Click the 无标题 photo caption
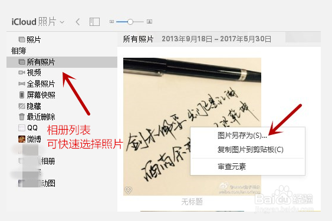This screenshot has width=332, height=221. [192, 202]
